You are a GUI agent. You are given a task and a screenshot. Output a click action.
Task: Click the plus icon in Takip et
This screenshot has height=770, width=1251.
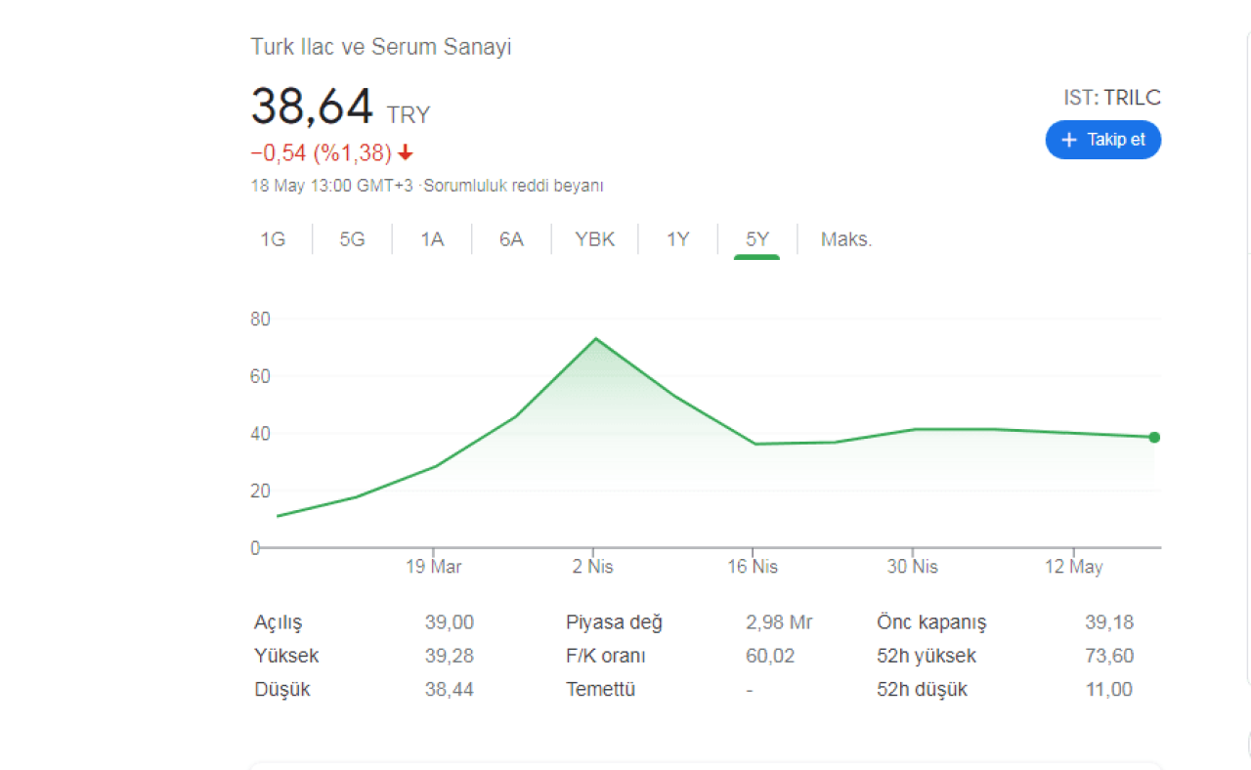tap(1068, 140)
